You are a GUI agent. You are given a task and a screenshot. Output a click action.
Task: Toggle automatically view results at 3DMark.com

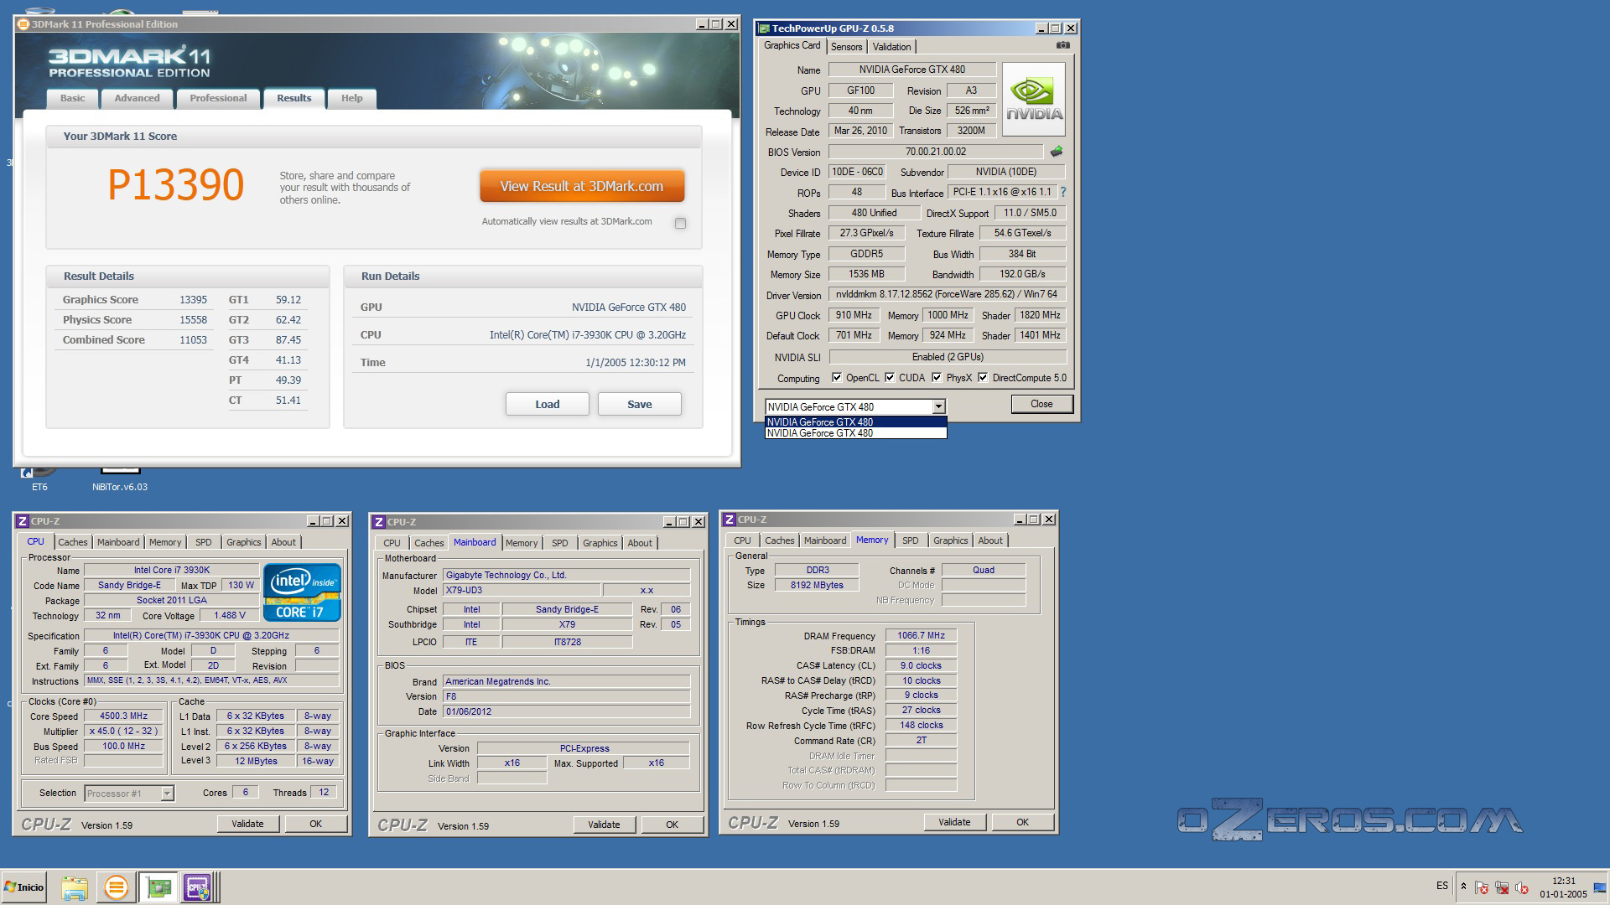(x=680, y=223)
